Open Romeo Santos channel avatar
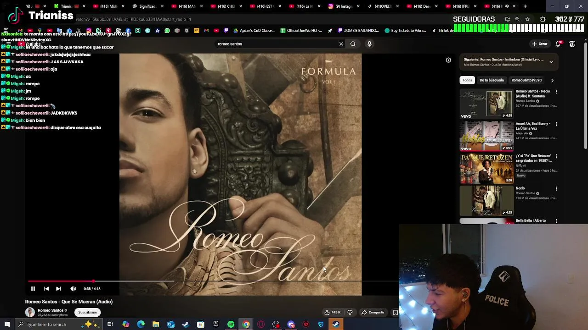The width and height of the screenshot is (588, 330). (30, 312)
